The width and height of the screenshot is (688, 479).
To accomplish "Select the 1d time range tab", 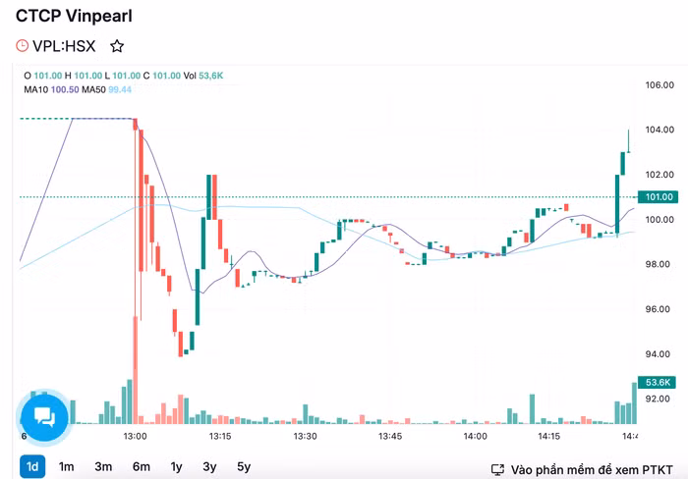I will click(x=32, y=467).
